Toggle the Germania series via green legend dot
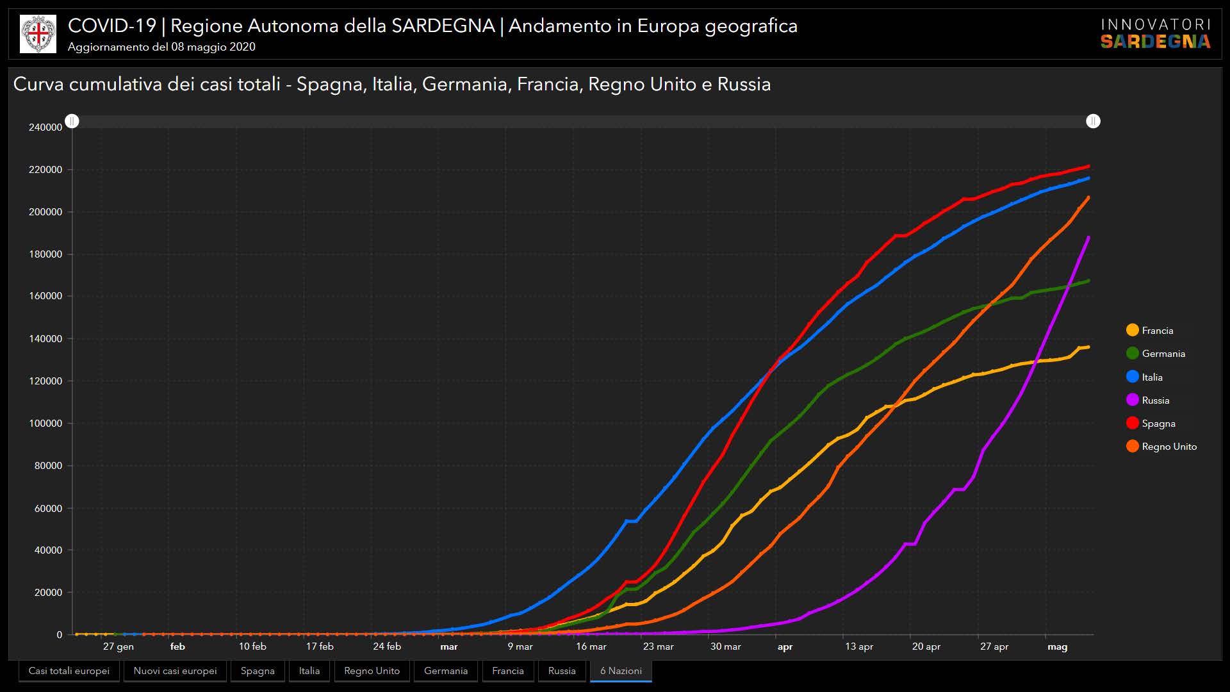Image resolution: width=1230 pixels, height=692 pixels. coord(1132,354)
